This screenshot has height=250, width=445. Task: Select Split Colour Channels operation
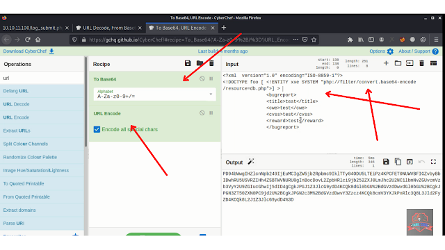(x=42, y=144)
